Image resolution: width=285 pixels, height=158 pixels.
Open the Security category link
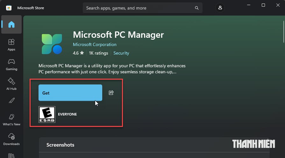[121, 53]
